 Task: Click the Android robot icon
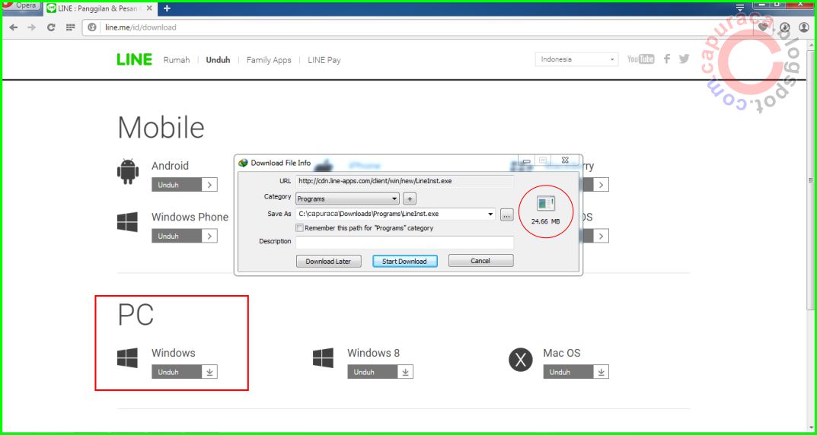(x=128, y=172)
